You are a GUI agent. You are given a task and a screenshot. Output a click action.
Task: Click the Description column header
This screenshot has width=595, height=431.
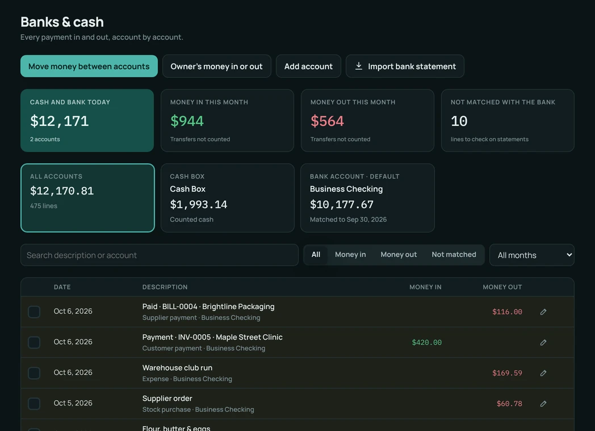coord(165,287)
